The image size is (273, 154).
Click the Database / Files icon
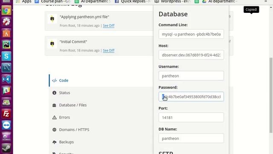54,105
